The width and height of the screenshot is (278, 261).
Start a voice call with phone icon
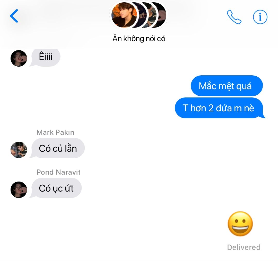(234, 17)
